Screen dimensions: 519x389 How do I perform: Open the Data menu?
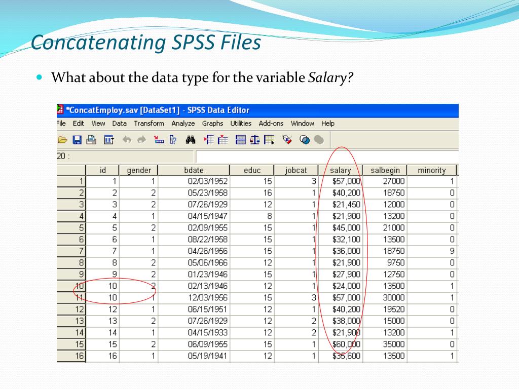[x=120, y=124]
